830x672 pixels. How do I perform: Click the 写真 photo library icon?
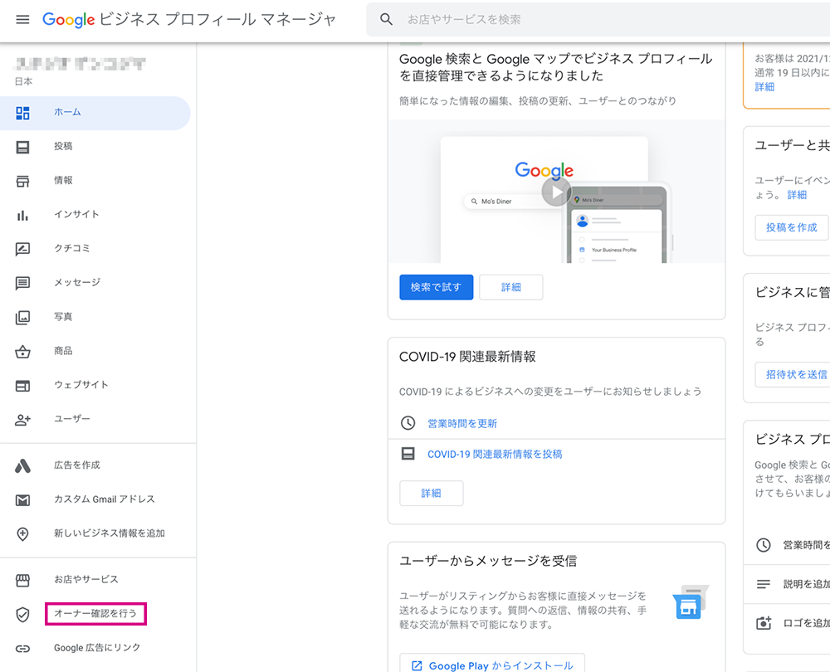point(22,317)
